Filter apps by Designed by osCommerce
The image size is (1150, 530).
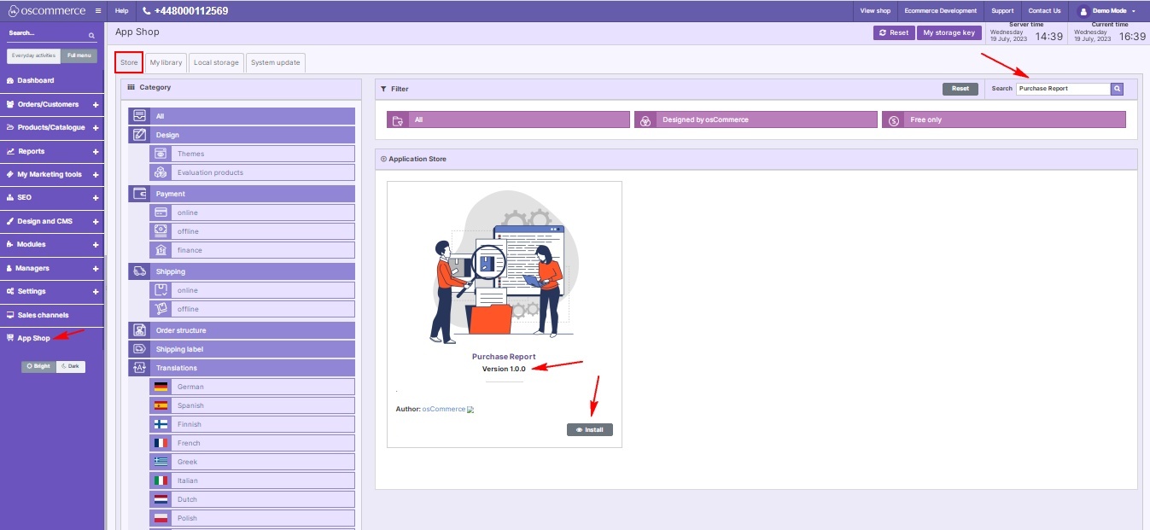click(x=756, y=120)
